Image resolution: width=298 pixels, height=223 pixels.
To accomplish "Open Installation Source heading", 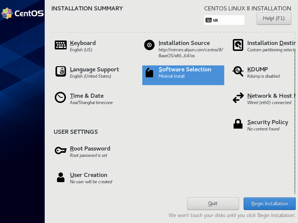I will (x=184, y=43).
